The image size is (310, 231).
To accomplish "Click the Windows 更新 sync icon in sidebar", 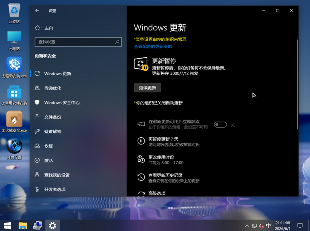I will click(37, 74).
